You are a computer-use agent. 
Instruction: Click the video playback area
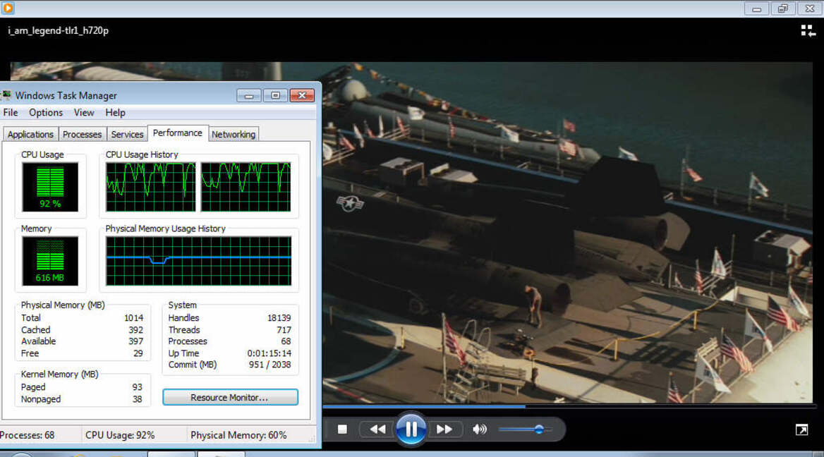pos(567,233)
